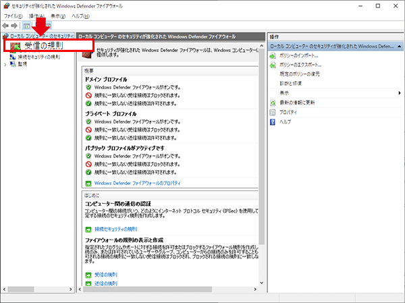The height and width of the screenshot is (303, 405).
Task: Click the コンピューター間の通信の認証 heading
Action: 118,204
